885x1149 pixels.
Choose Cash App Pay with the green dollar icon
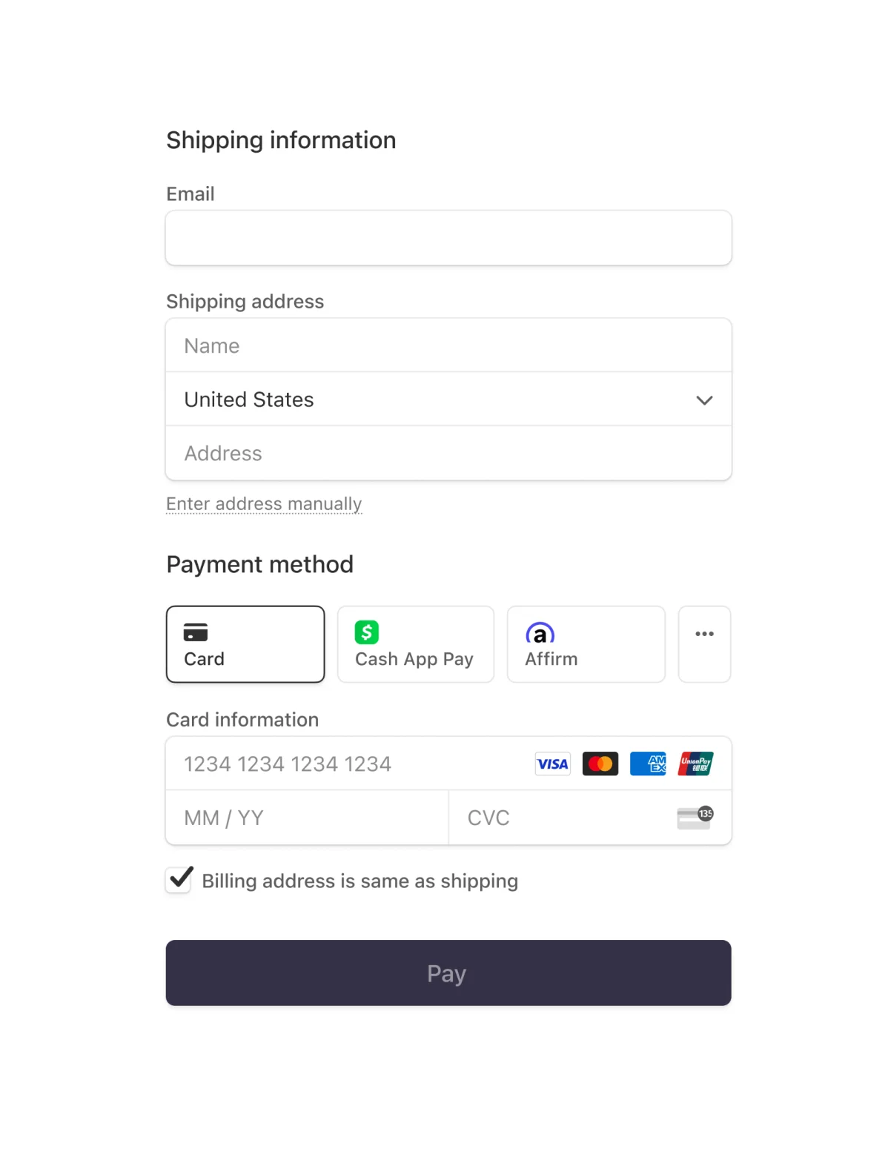click(366, 633)
